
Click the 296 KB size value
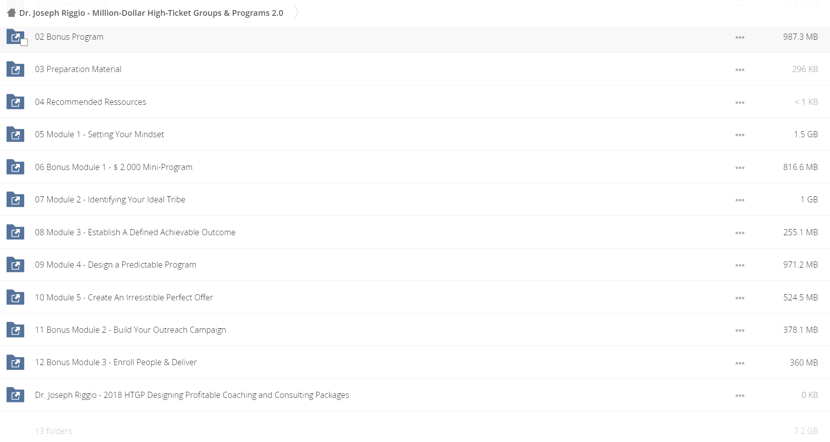(805, 69)
